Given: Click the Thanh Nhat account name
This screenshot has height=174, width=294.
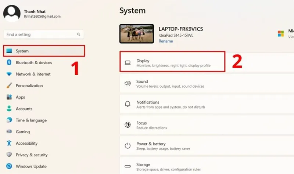Looking at the screenshot, I should point(35,11).
